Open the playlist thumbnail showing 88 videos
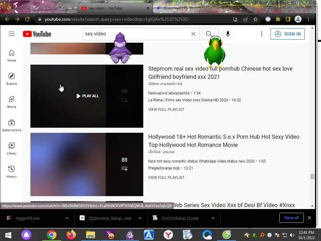The width and height of the screenshot is (321, 241). tap(87, 164)
